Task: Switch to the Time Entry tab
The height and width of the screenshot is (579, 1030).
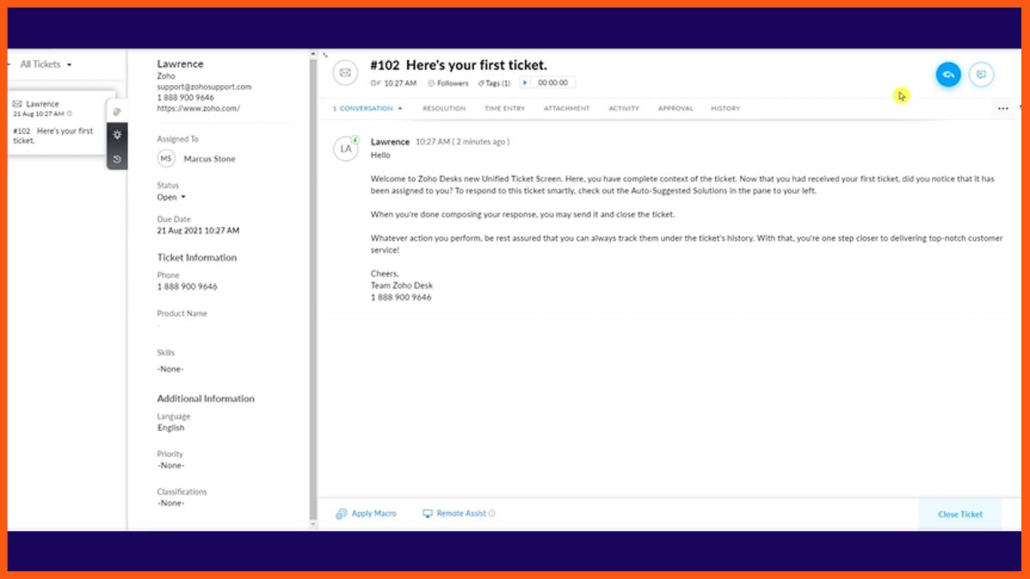Action: pos(505,109)
